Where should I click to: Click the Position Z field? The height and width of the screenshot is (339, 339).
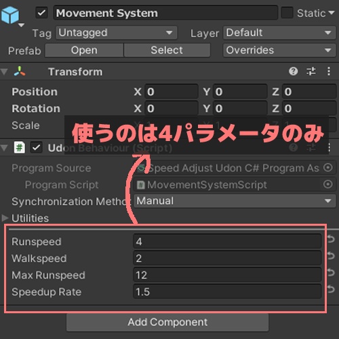[x=309, y=92]
